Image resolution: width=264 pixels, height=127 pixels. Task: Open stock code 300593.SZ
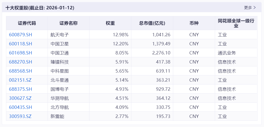coord(20,116)
